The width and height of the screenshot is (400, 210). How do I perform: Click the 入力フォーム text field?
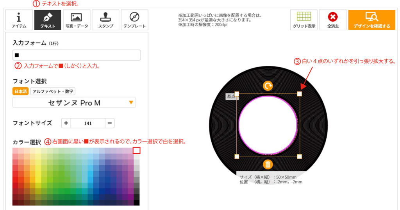pyautogui.click(x=77, y=55)
